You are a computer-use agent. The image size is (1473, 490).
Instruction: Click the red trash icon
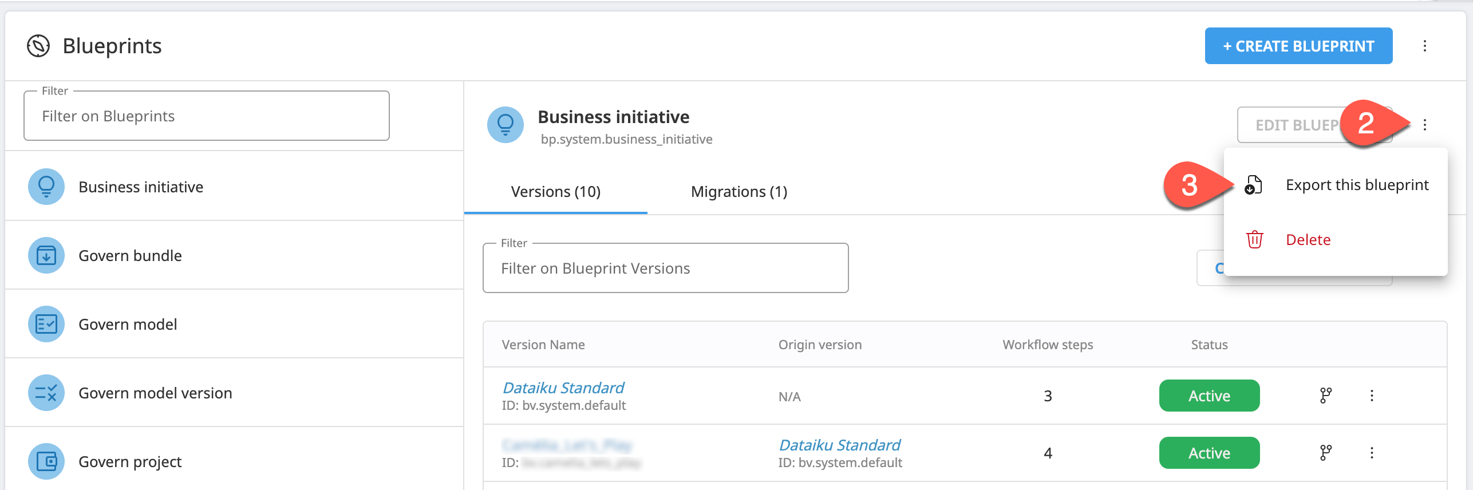1254,239
